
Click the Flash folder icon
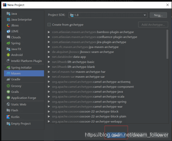pyautogui.click(x=8, y=110)
